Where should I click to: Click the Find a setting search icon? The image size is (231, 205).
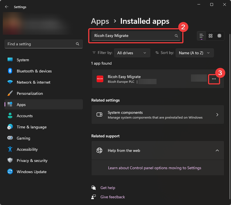(78, 44)
